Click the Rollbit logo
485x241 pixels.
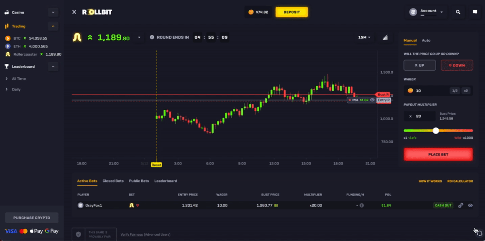97,12
